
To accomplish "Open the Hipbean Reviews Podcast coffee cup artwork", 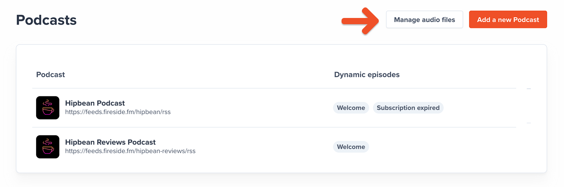I will 48,147.
